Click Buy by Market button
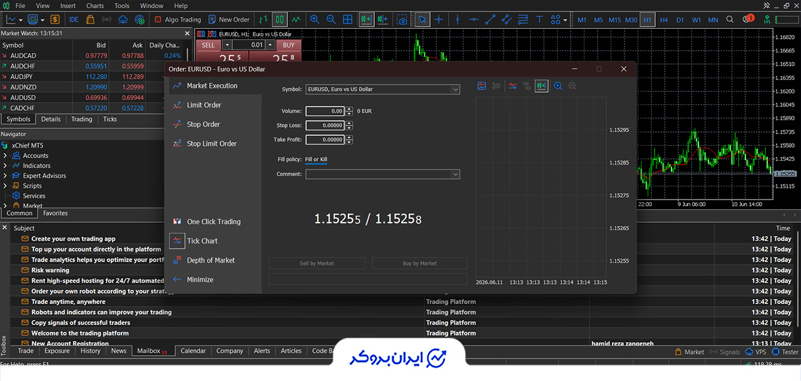This screenshot has height=381, width=801. coord(420,263)
